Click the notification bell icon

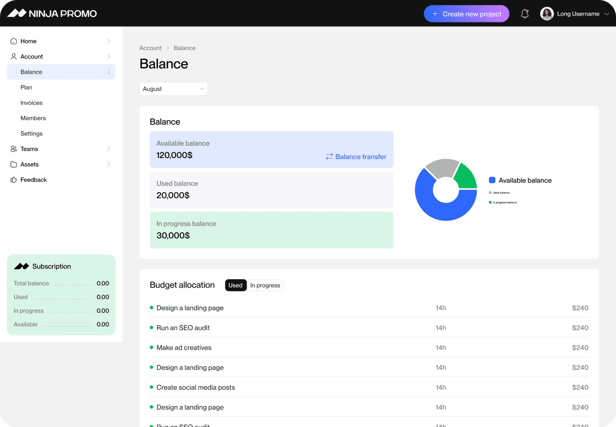(525, 14)
